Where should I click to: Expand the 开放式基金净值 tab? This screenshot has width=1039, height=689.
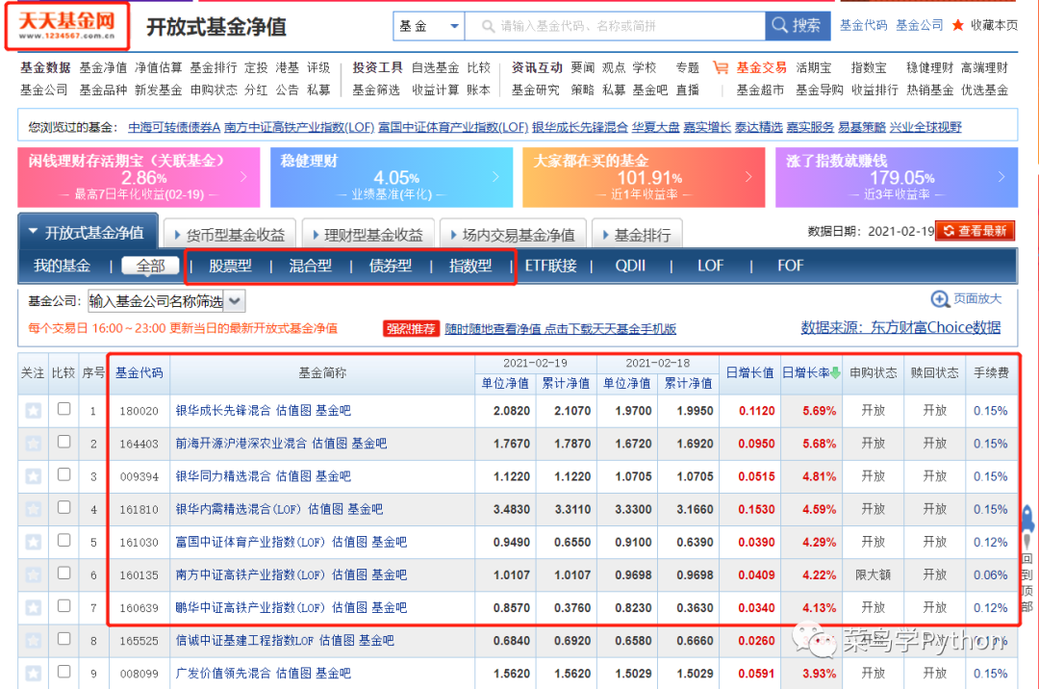(88, 233)
